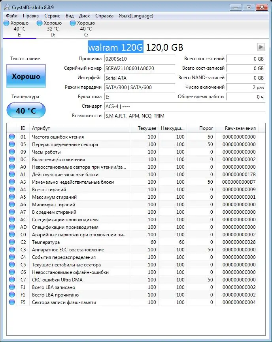Click status orb for attribute C5
Screen dimensions: 272x342
click(x=12, y=264)
